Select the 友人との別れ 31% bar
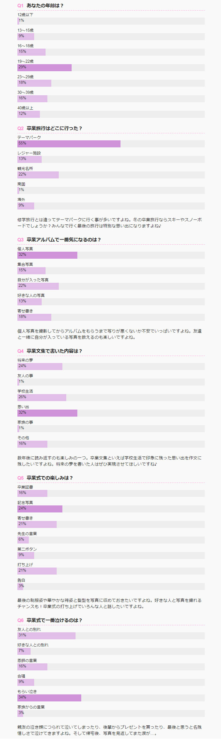This screenshot has width=221, height=739. coord(46,635)
